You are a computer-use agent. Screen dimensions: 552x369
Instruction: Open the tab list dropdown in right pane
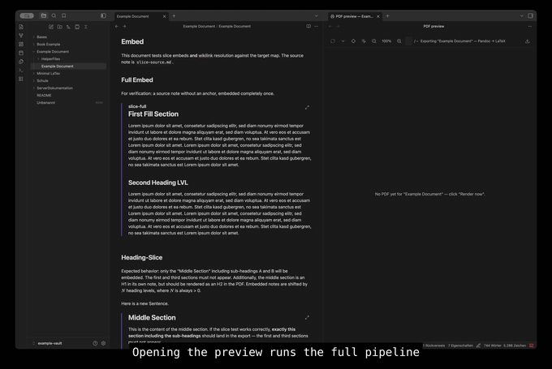522,16
